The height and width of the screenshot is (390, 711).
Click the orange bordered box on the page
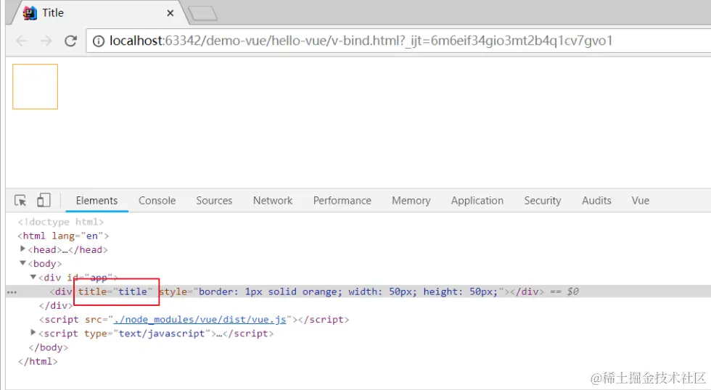(36, 86)
